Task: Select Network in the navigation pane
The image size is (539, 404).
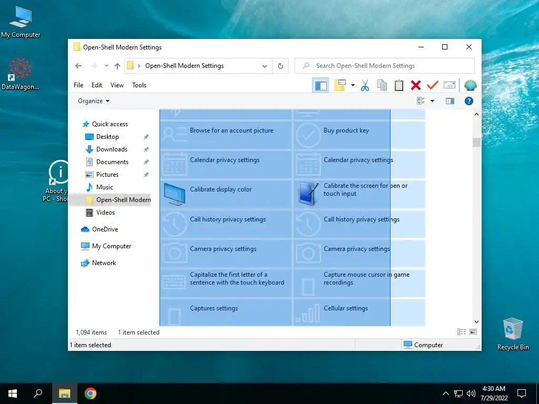Action: 104,263
